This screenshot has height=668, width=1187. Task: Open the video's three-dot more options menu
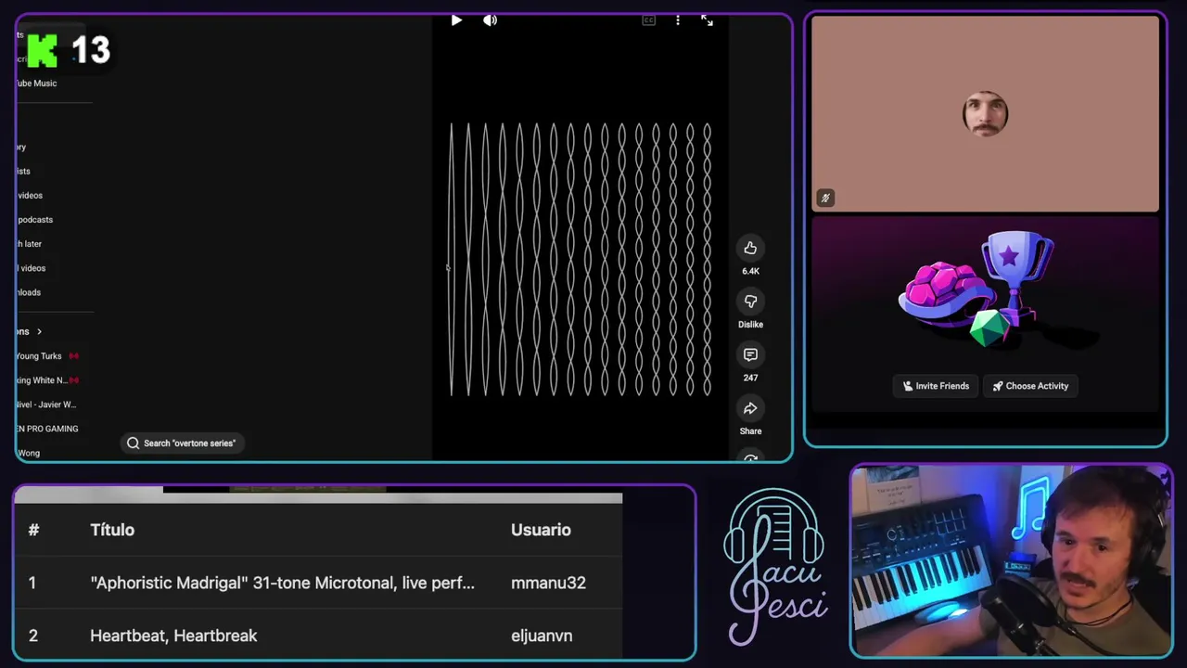pyautogui.click(x=678, y=20)
